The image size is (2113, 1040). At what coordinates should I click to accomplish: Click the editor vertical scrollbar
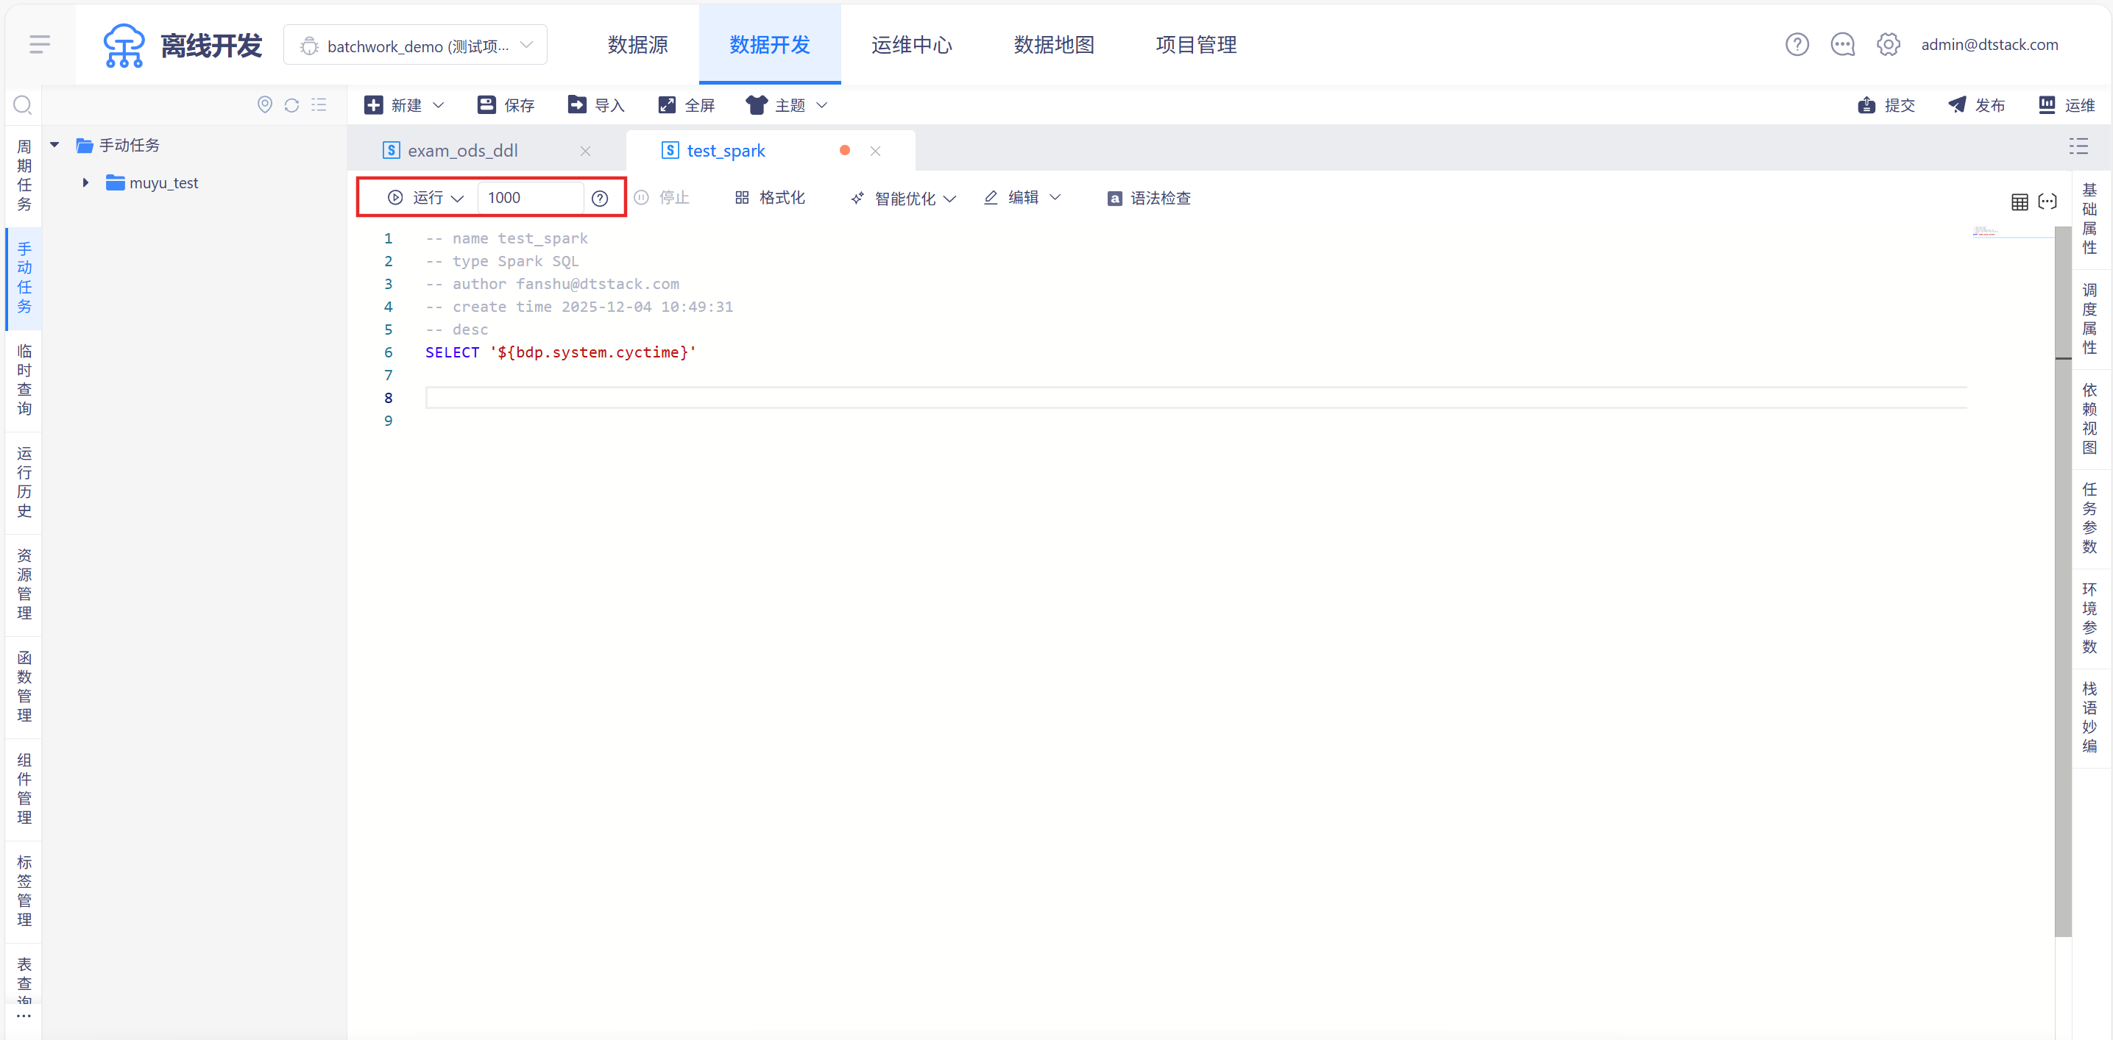pos(2063,581)
